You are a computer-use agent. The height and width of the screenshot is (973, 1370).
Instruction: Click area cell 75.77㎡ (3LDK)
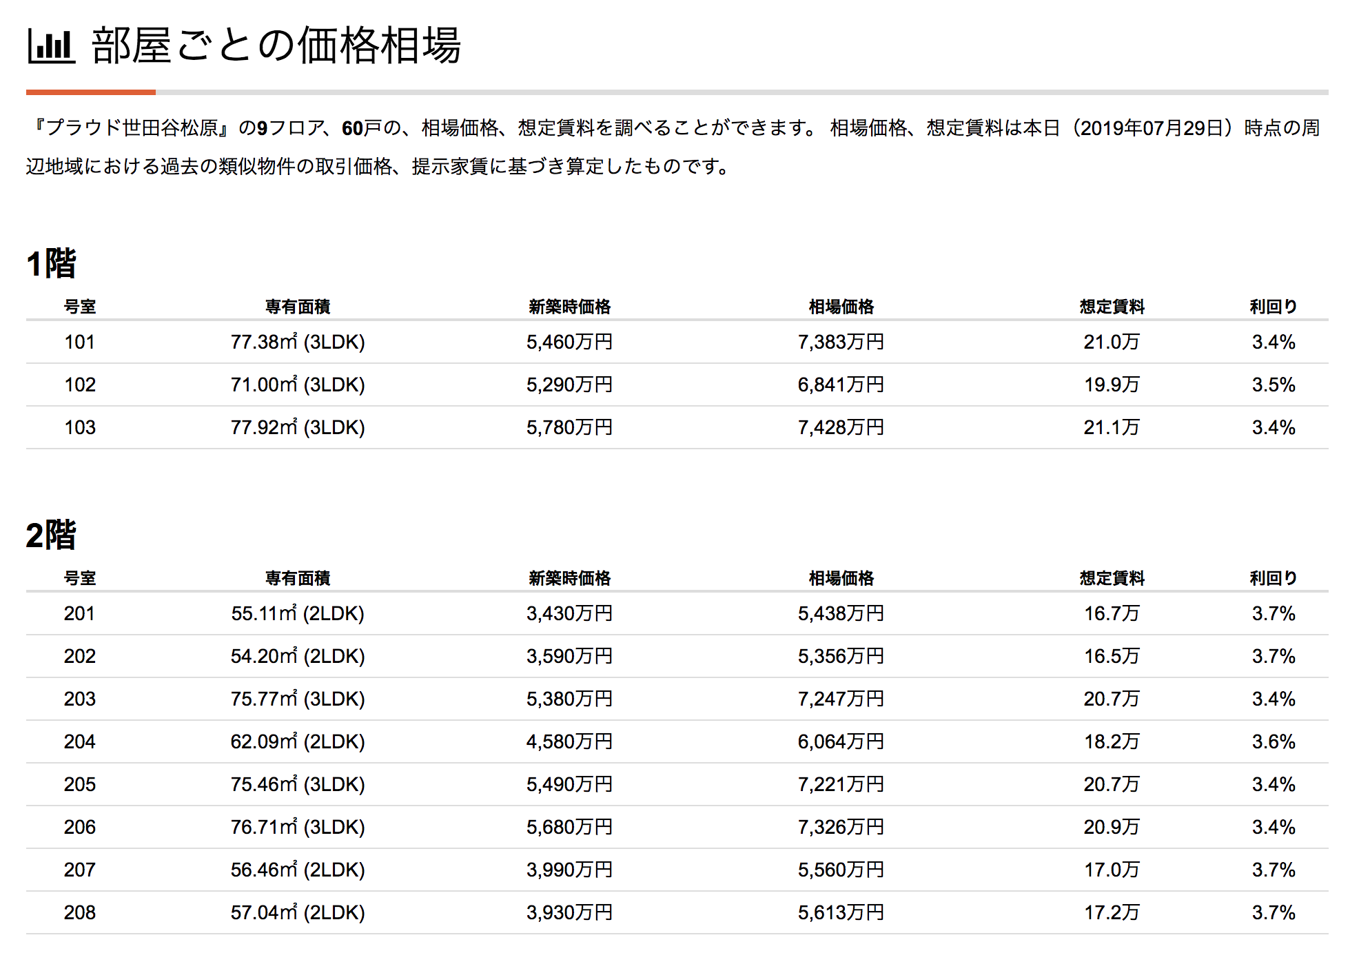coord(298,699)
